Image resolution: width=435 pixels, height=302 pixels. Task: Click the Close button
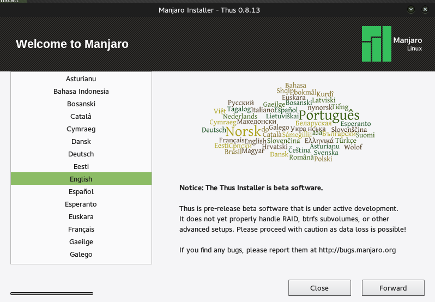[319, 288]
